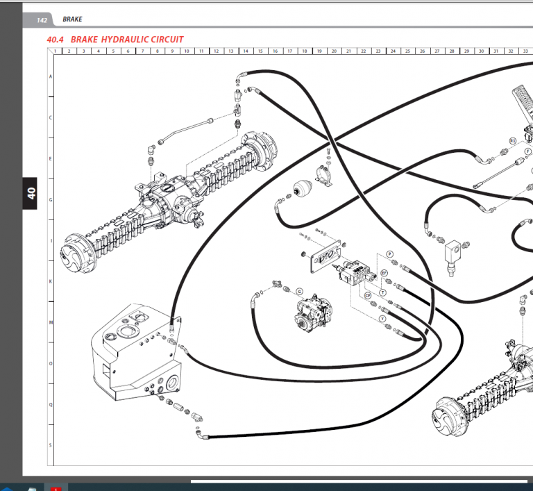The image size is (533, 491).
Task: Click the brake valve block drawing
Action: (x=356, y=272)
